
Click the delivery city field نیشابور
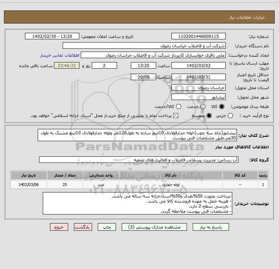pos(199,97)
